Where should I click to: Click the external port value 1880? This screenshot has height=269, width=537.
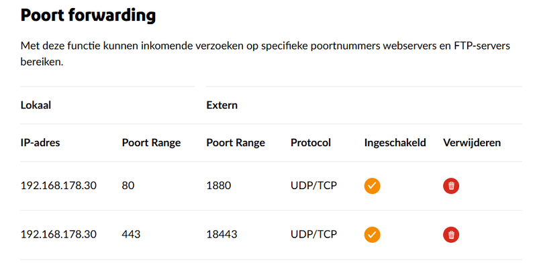click(218, 186)
